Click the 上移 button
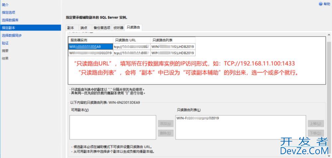332x158 pixels. coord(316,123)
